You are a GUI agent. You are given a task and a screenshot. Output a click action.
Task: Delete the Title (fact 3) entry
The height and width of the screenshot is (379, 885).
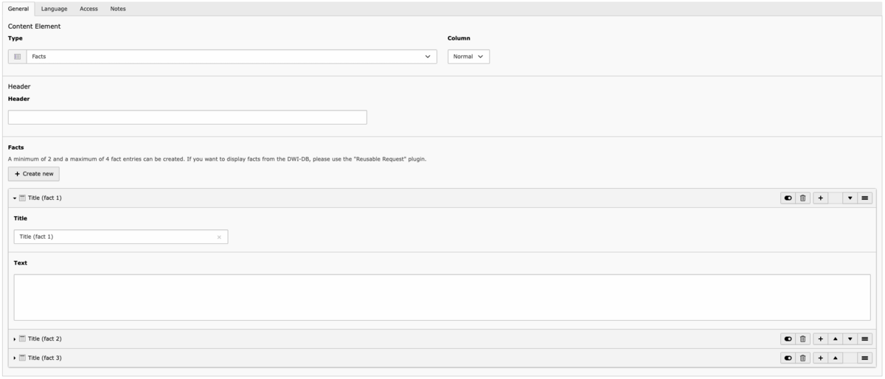coord(802,358)
